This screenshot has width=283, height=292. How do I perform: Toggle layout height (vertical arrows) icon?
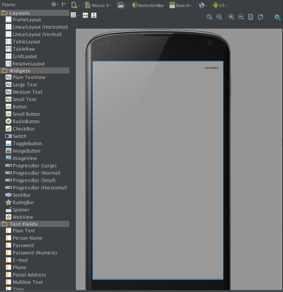pos(94,15)
